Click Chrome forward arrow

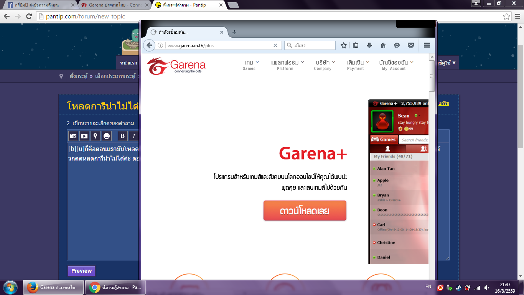pos(18,16)
